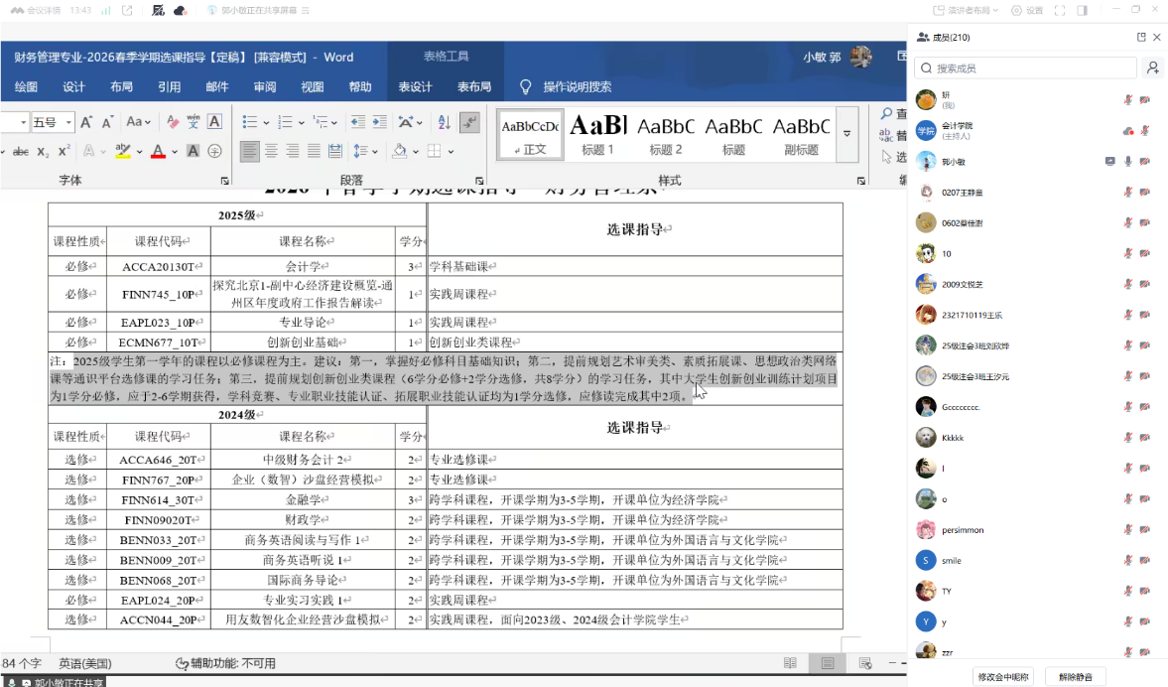Apply the red font color swatch

[157, 152]
